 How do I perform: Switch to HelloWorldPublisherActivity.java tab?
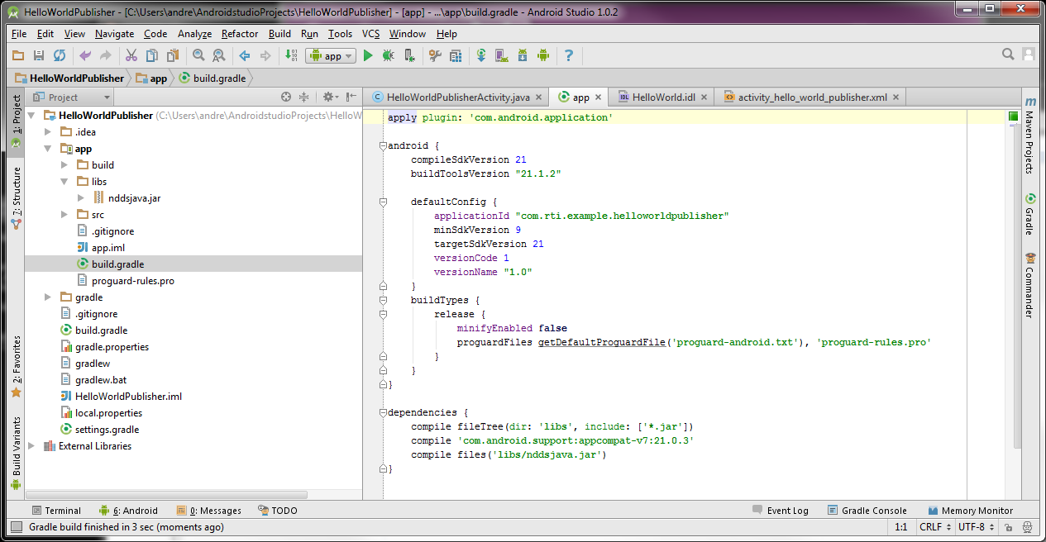point(457,97)
